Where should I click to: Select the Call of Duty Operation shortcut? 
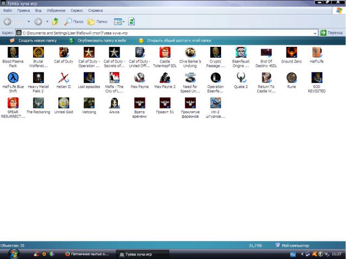tap(89, 52)
